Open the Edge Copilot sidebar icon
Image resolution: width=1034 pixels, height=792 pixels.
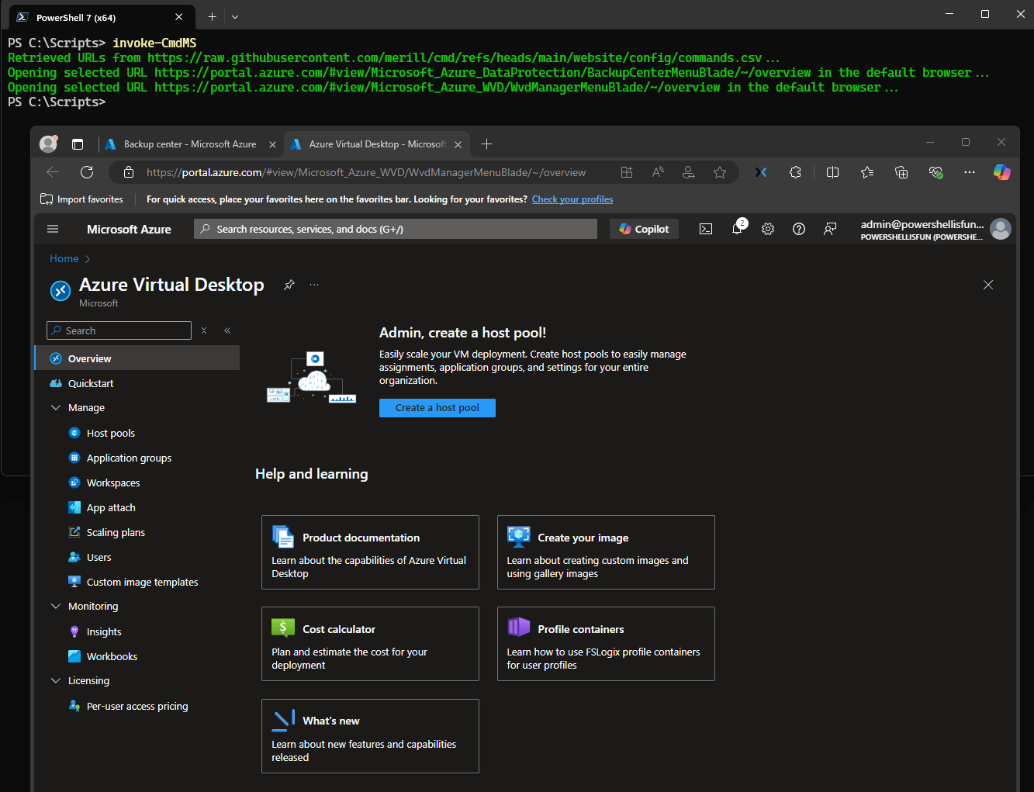click(x=1002, y=172)
